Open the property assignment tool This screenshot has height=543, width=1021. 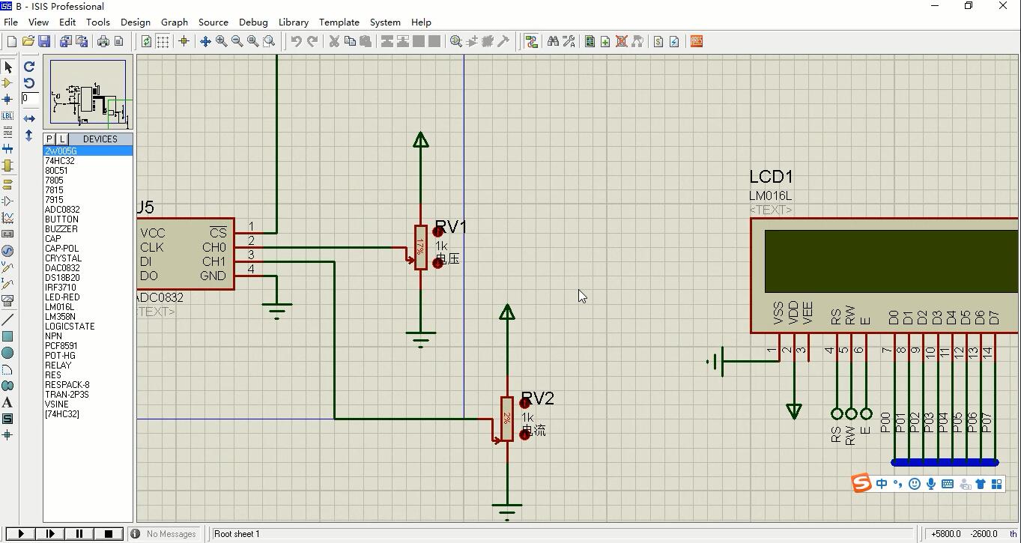click(x=569, y=41)
